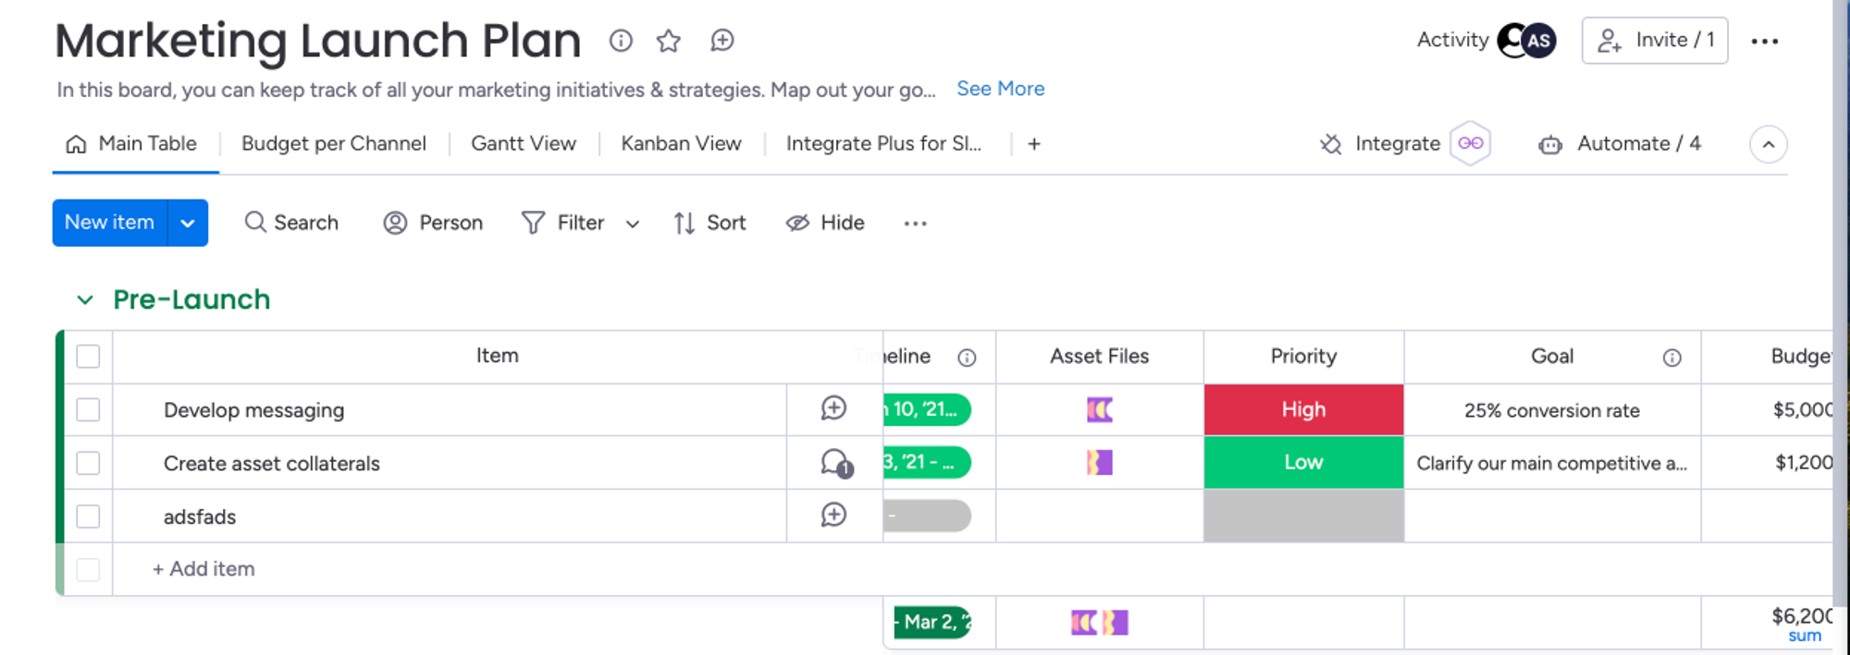
Task: Open the Kanban View tab
Action: (681, 144)
